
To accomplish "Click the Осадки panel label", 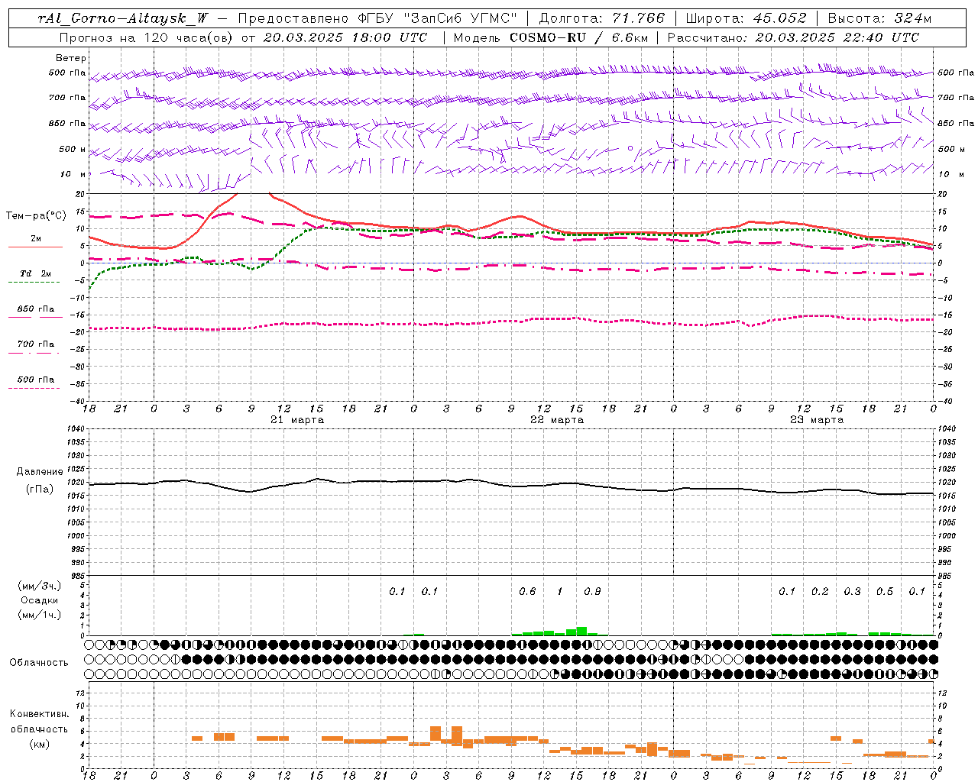I will pyautogui.click(x=40, y=600).
